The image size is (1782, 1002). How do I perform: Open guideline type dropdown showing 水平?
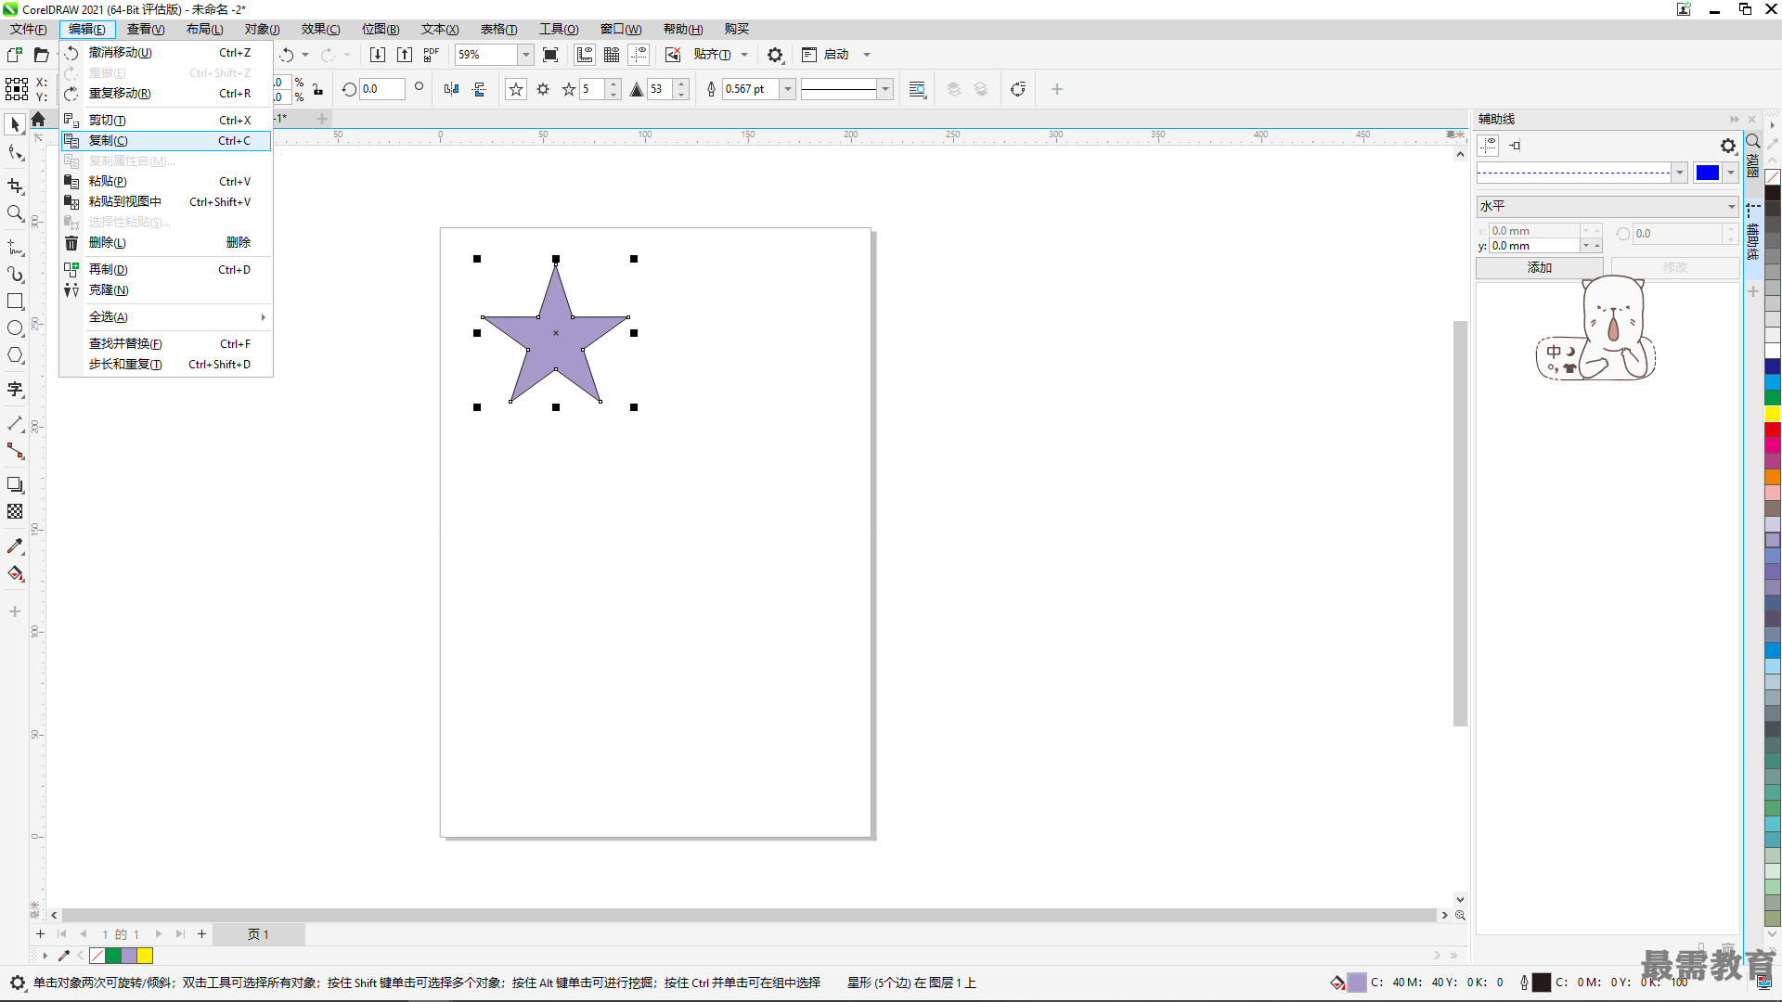1608,206
